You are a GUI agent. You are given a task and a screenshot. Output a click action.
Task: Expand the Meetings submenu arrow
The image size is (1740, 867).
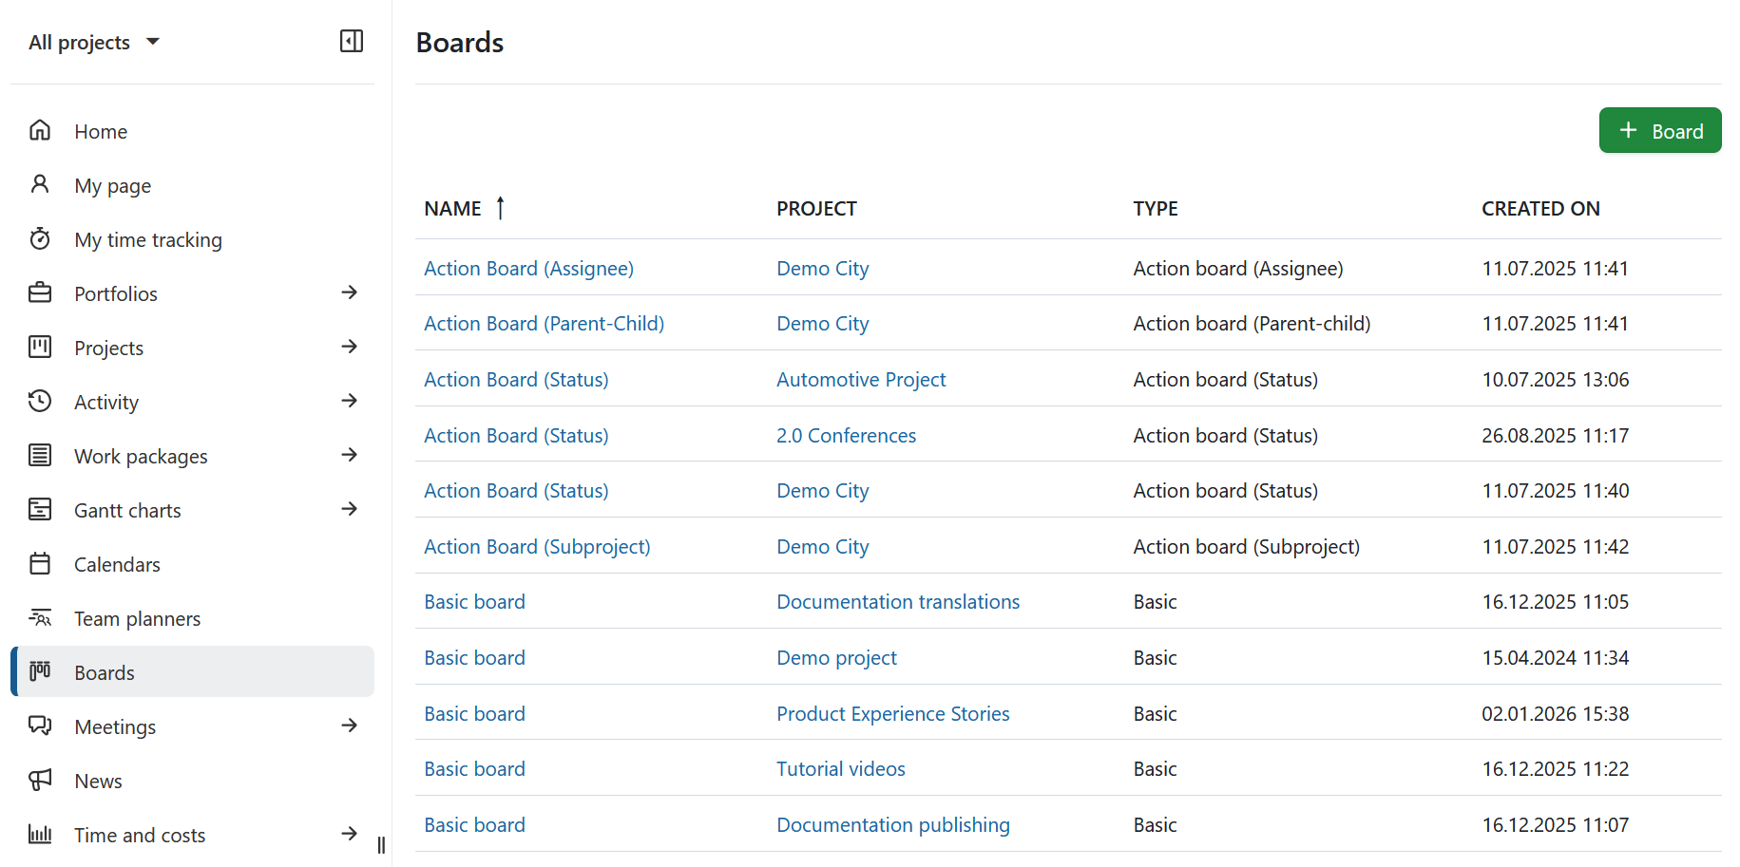[350, 726]
